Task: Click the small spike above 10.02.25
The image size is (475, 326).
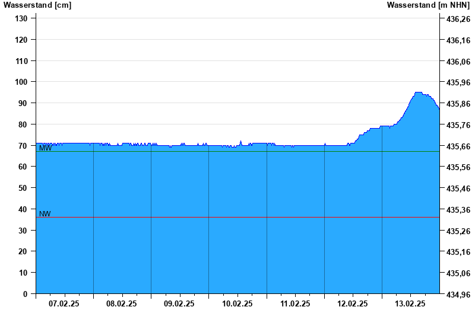Action: click(240, 142)
